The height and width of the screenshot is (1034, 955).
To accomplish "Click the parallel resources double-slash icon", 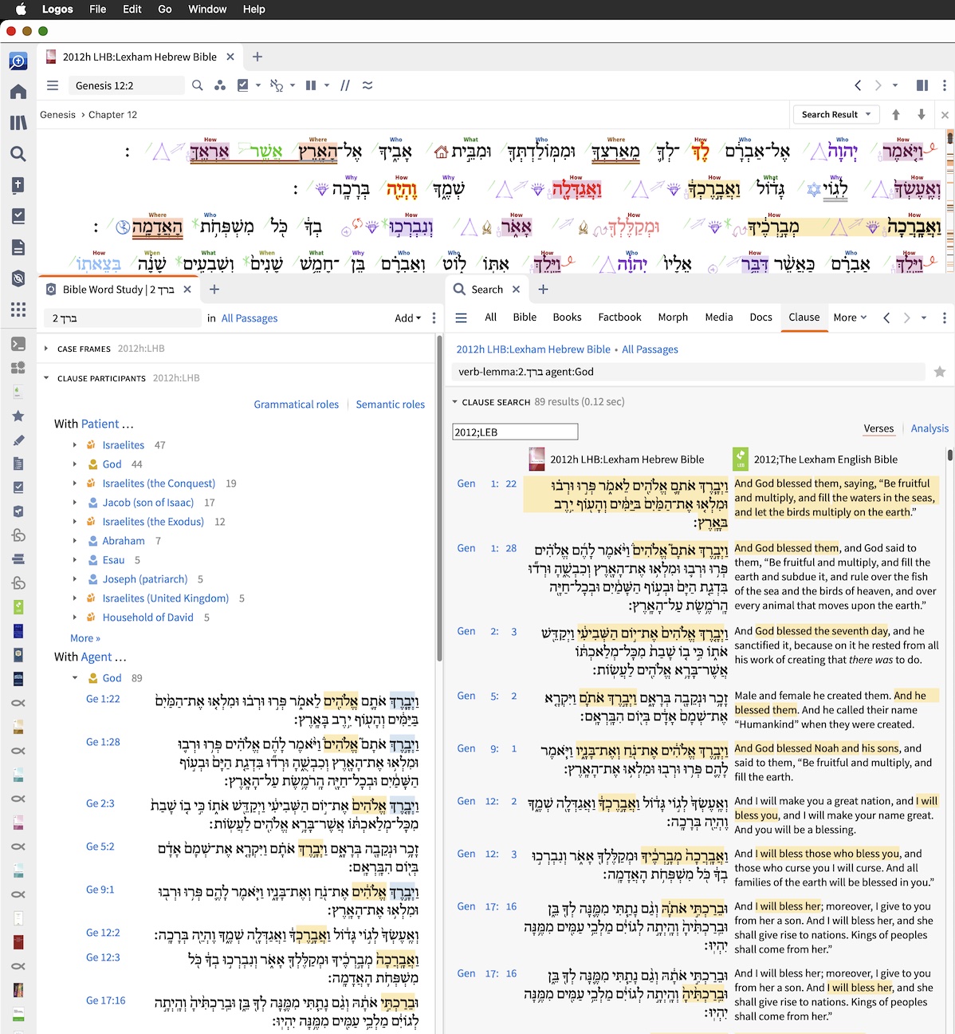I will (345, 85).
